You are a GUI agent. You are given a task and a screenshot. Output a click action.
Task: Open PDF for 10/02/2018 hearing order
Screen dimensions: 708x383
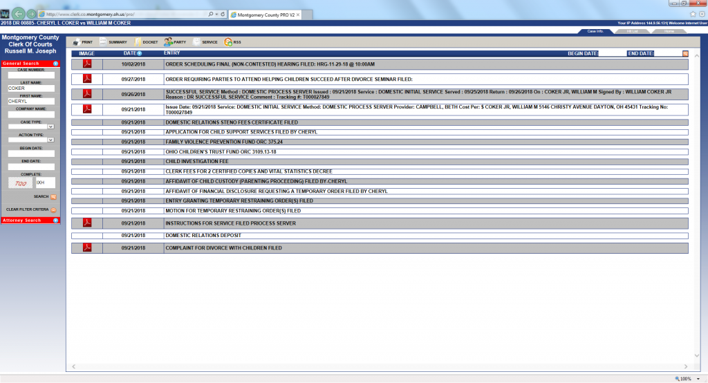pos(87,64)
